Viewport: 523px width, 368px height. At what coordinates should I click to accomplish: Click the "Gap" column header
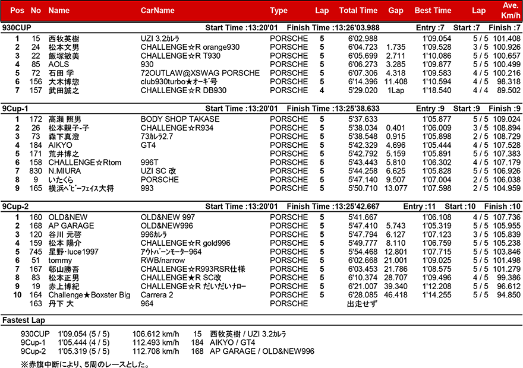396,10
